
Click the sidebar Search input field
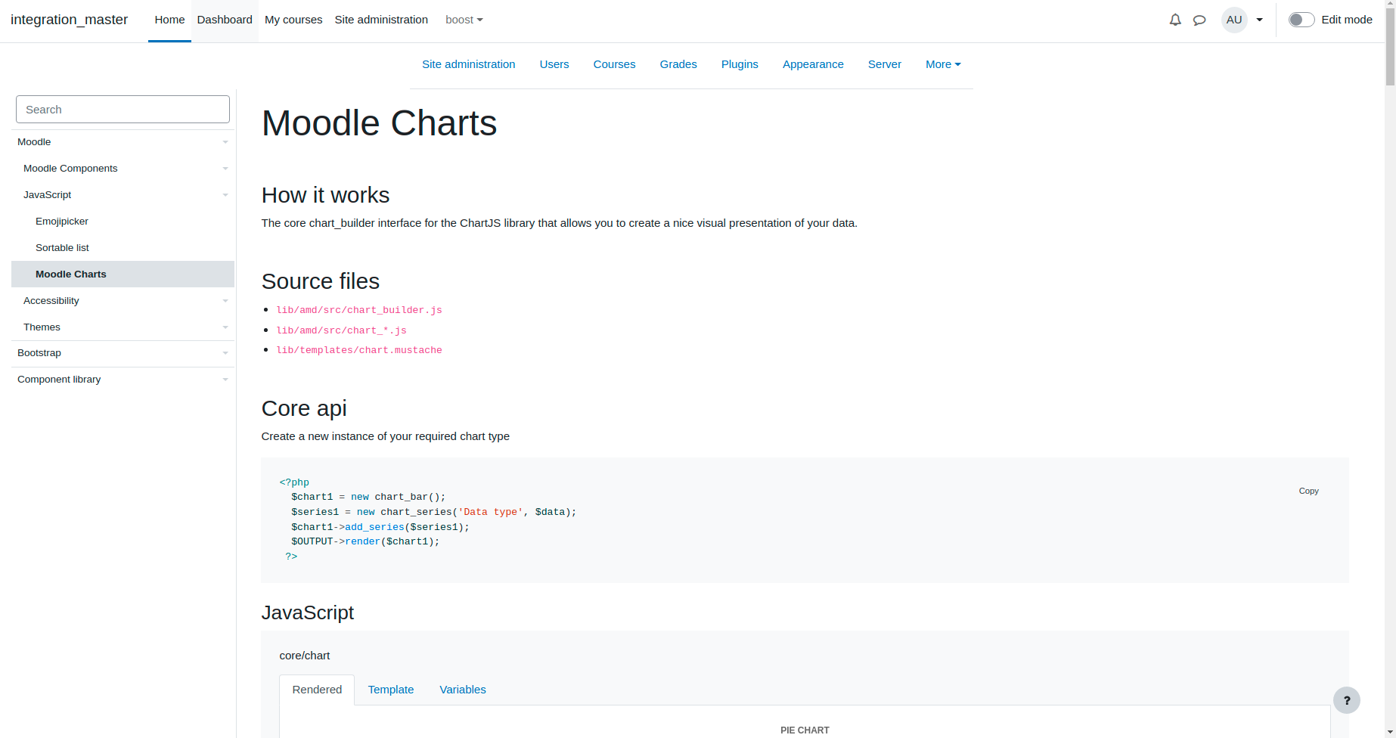click(x=123, y=110)
